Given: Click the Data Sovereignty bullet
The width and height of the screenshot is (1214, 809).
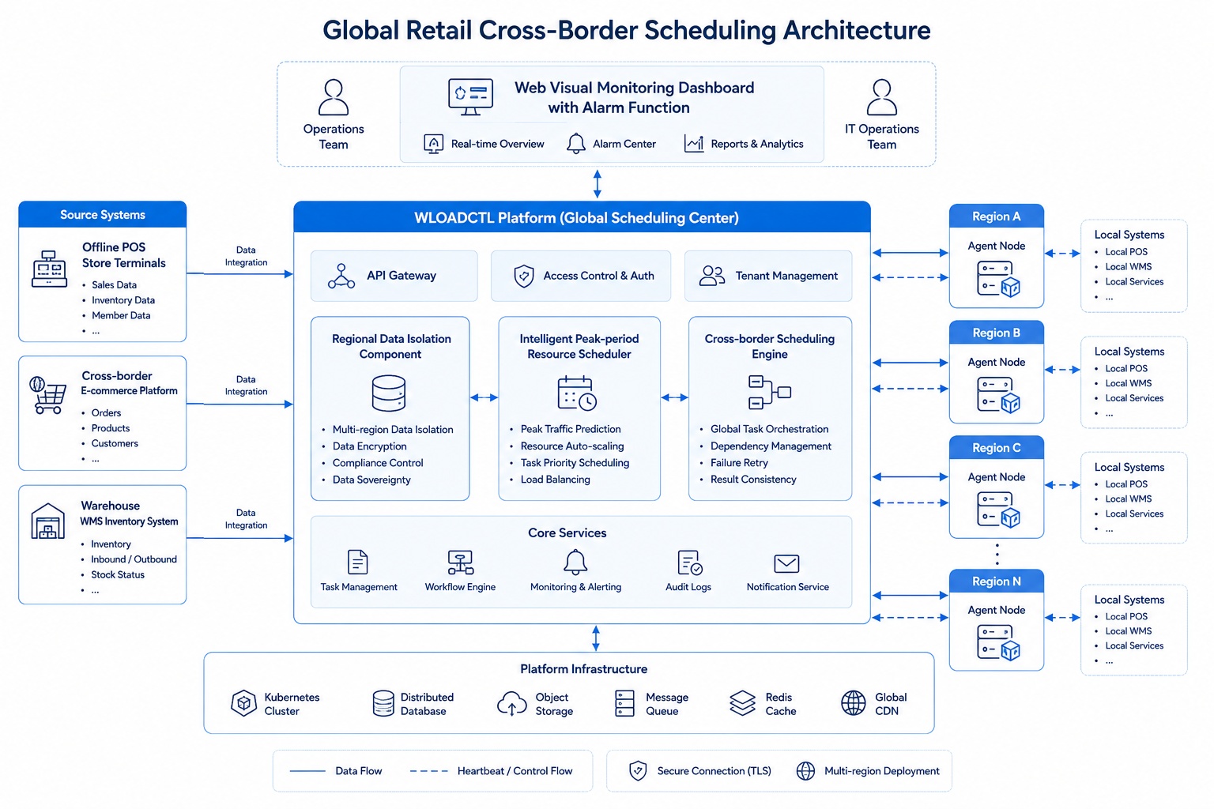Looking at the screenshot, I should coord(371,480).
